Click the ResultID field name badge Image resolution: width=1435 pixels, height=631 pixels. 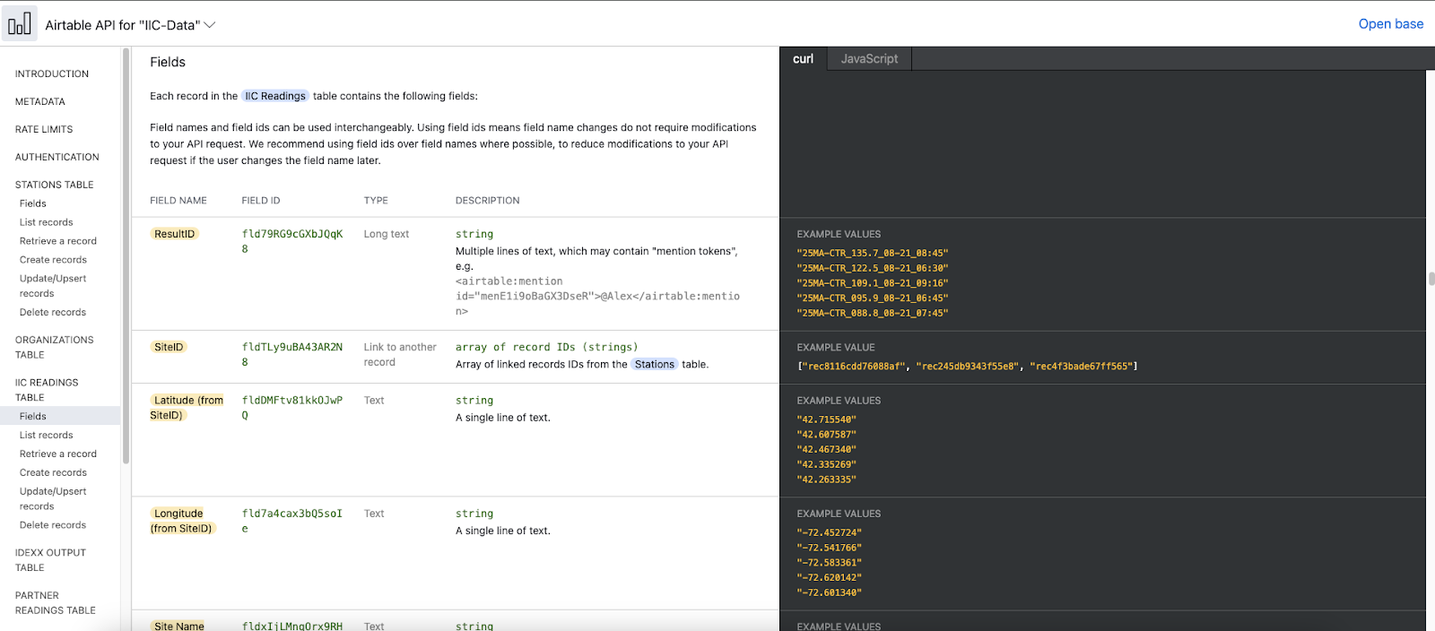pyautogui.click(x=174, y=234)
